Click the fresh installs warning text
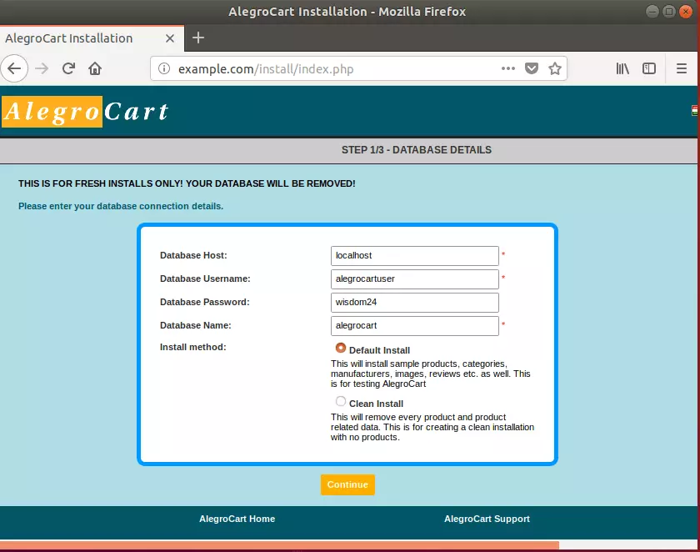This screenshot has height=552, width=700. tap(187, 183)
